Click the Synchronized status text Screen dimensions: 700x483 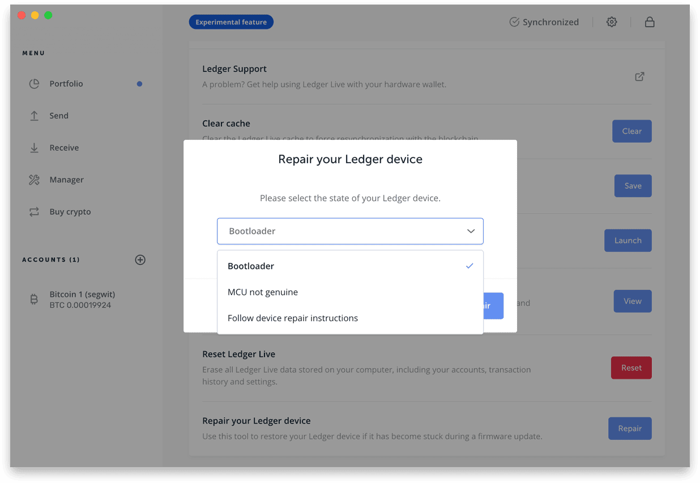550,22
